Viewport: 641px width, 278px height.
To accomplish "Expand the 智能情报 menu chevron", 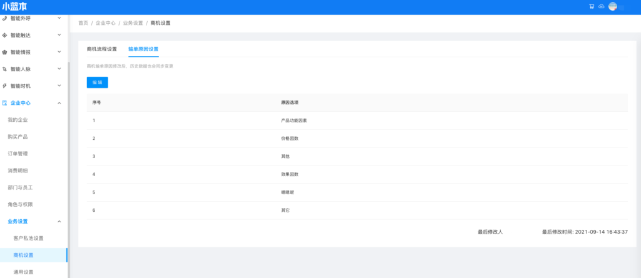I will coord(59,52).
